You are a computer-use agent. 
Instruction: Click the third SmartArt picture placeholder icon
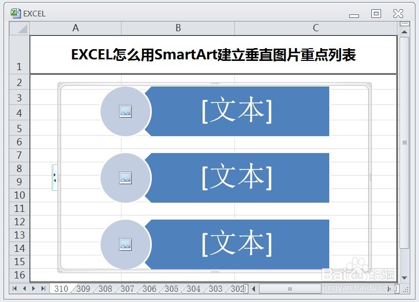pyautogui.click(x=125, y=244)
